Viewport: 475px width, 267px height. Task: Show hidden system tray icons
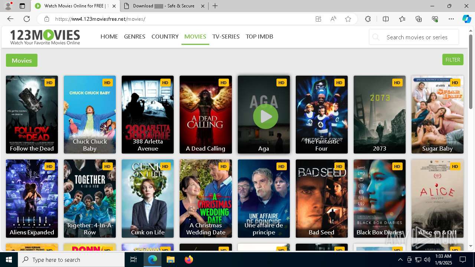(400, 260)
